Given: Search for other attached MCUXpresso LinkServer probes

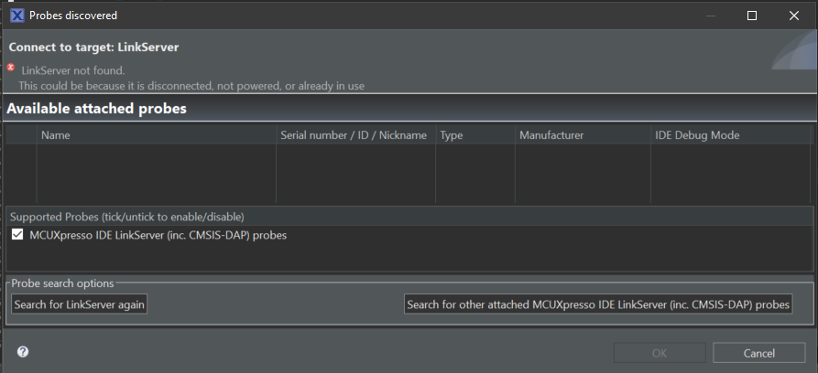Looking at the screenshot, I should [598, 304].
